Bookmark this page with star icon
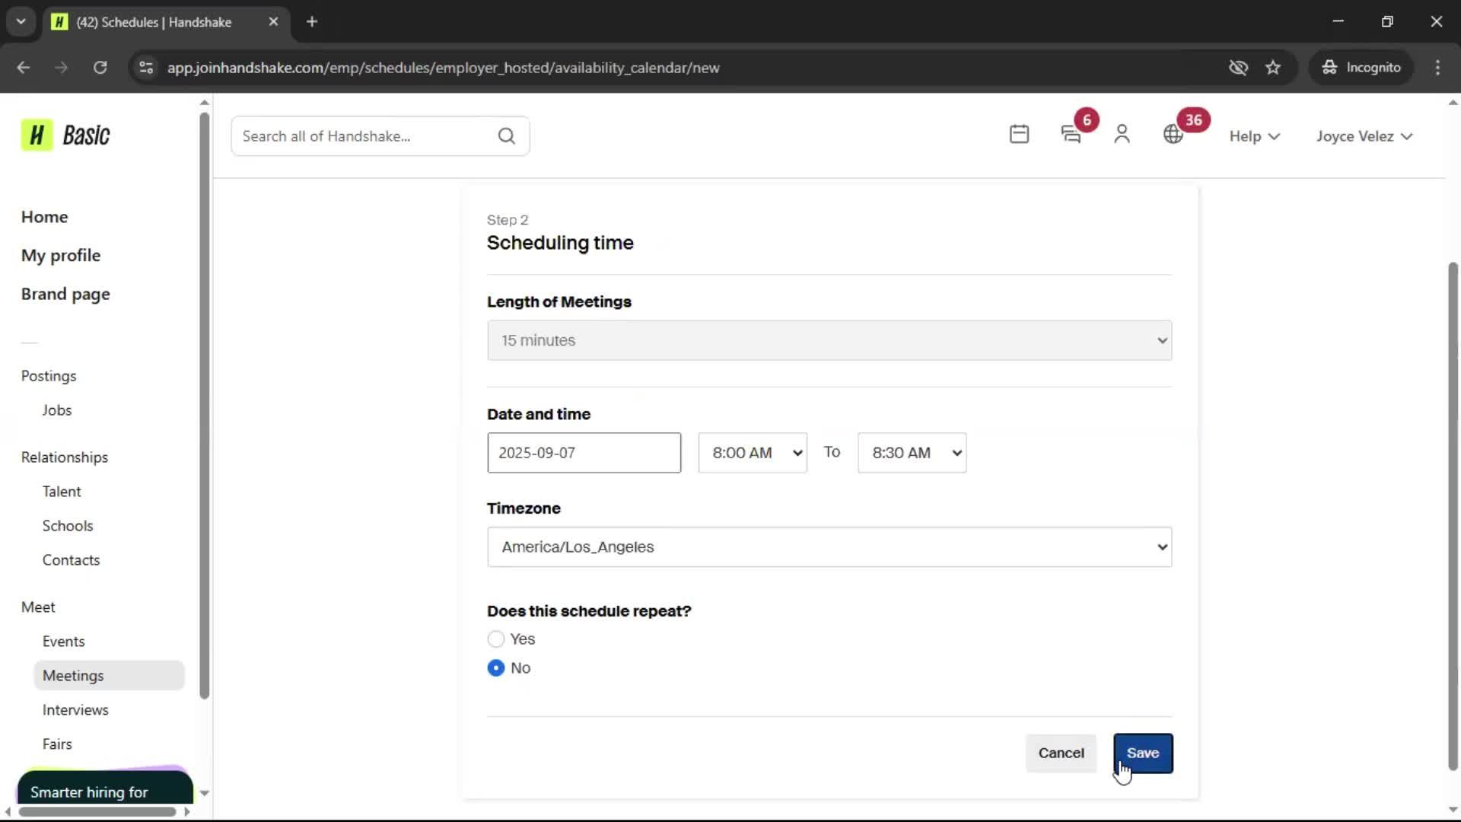The image size is (1461, 822). click(x=1273, y=68)
